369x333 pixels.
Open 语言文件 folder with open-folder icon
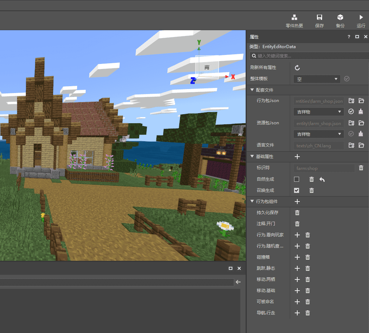361,145
